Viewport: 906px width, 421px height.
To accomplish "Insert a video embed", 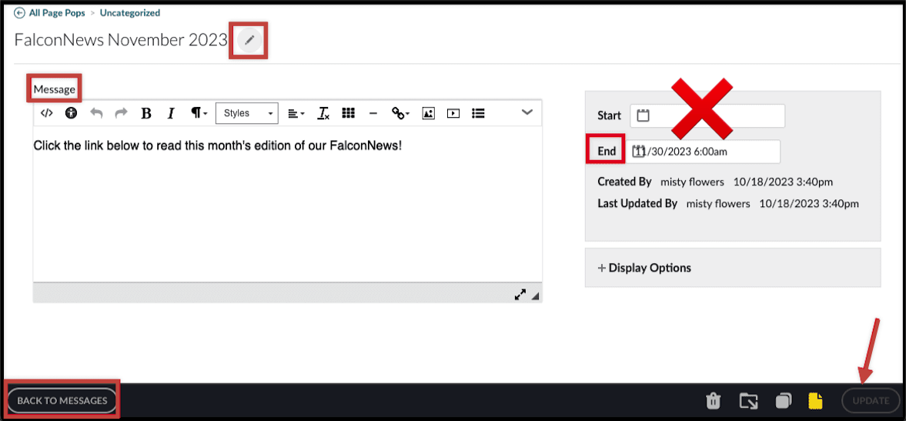I will point(453,113).
